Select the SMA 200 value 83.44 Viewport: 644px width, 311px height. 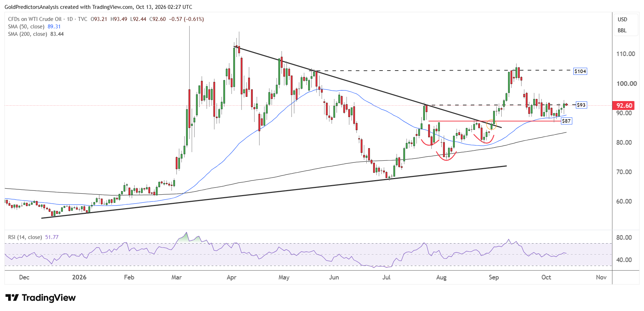click(x=57, y=34)
